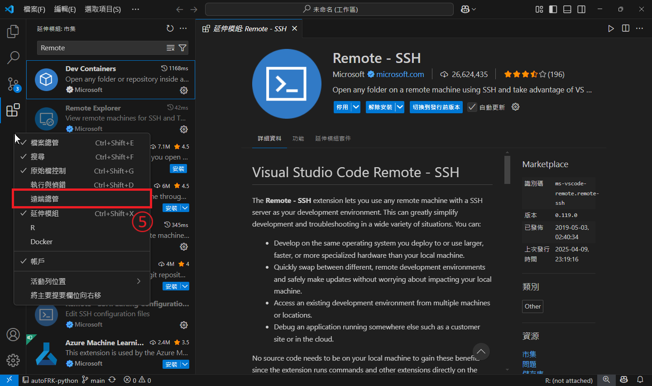
Task: Open notifications bell in status bar
Action: (x=640, y=380)
